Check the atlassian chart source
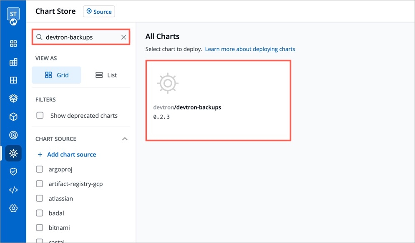 (40, 198)
